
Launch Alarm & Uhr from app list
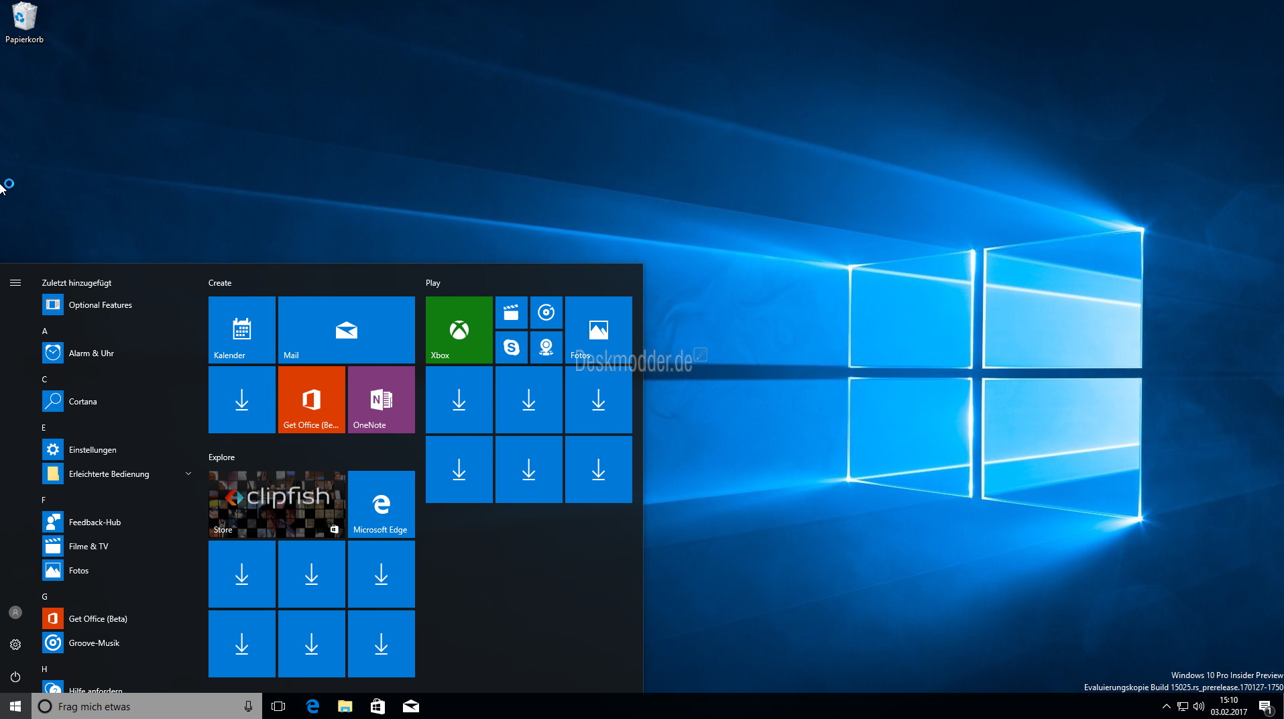[x=117, y=353]
